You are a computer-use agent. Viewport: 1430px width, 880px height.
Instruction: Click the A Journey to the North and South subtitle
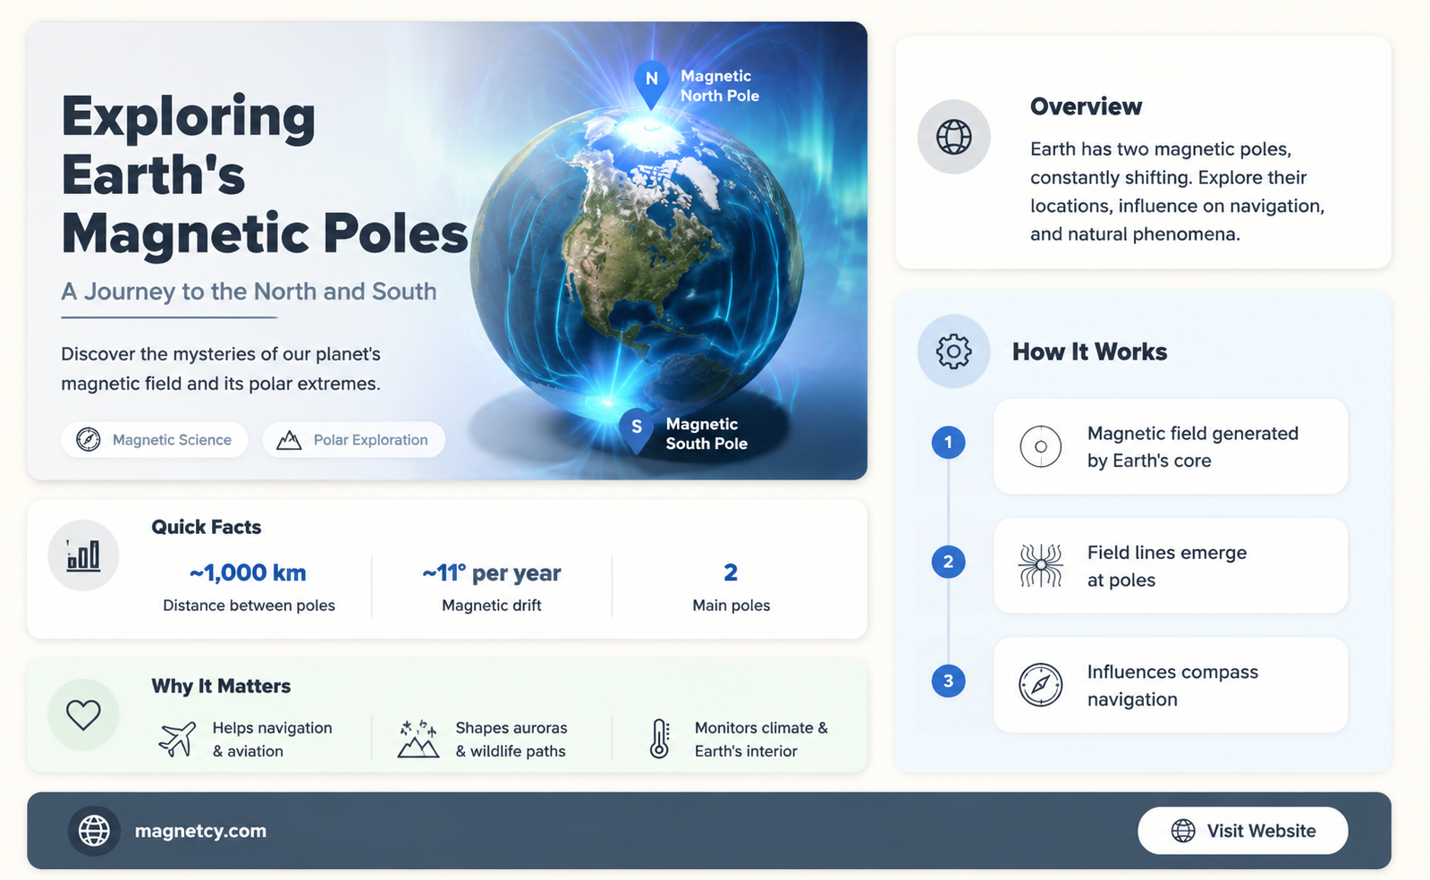[x=249, y=292]
